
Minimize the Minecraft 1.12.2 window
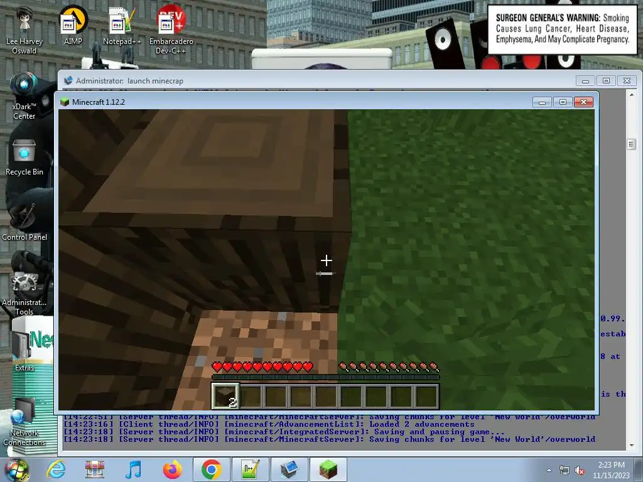(x=542, y=102)
